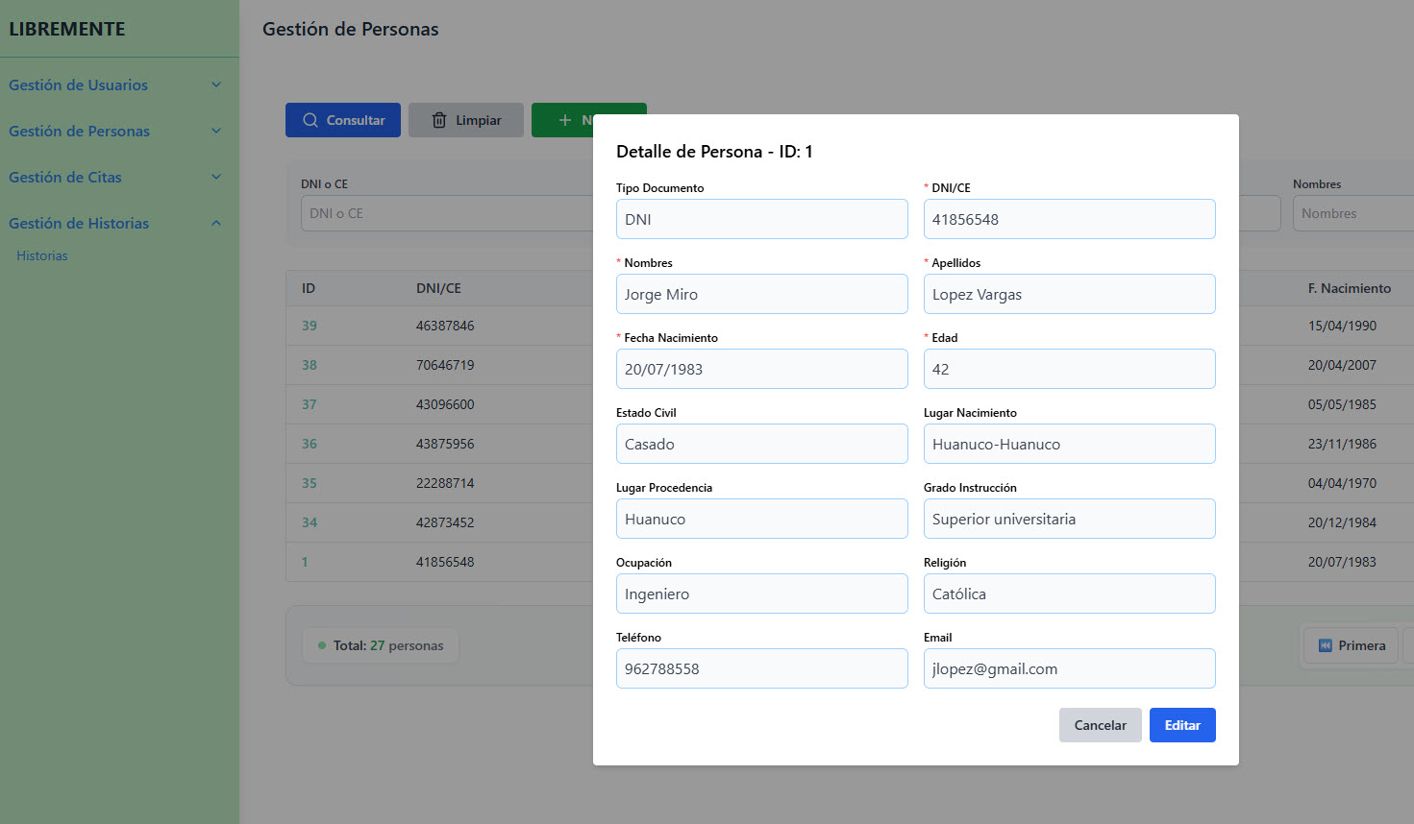Click the rewind icon in Primera button
Viewport: 1414px width, 824px height.
[x=1326, y=645]
